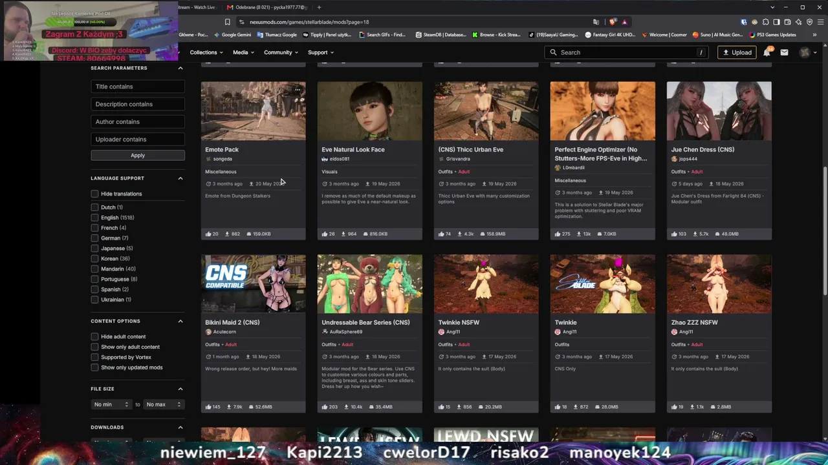Check the Korean language filter

pos(94,258)
